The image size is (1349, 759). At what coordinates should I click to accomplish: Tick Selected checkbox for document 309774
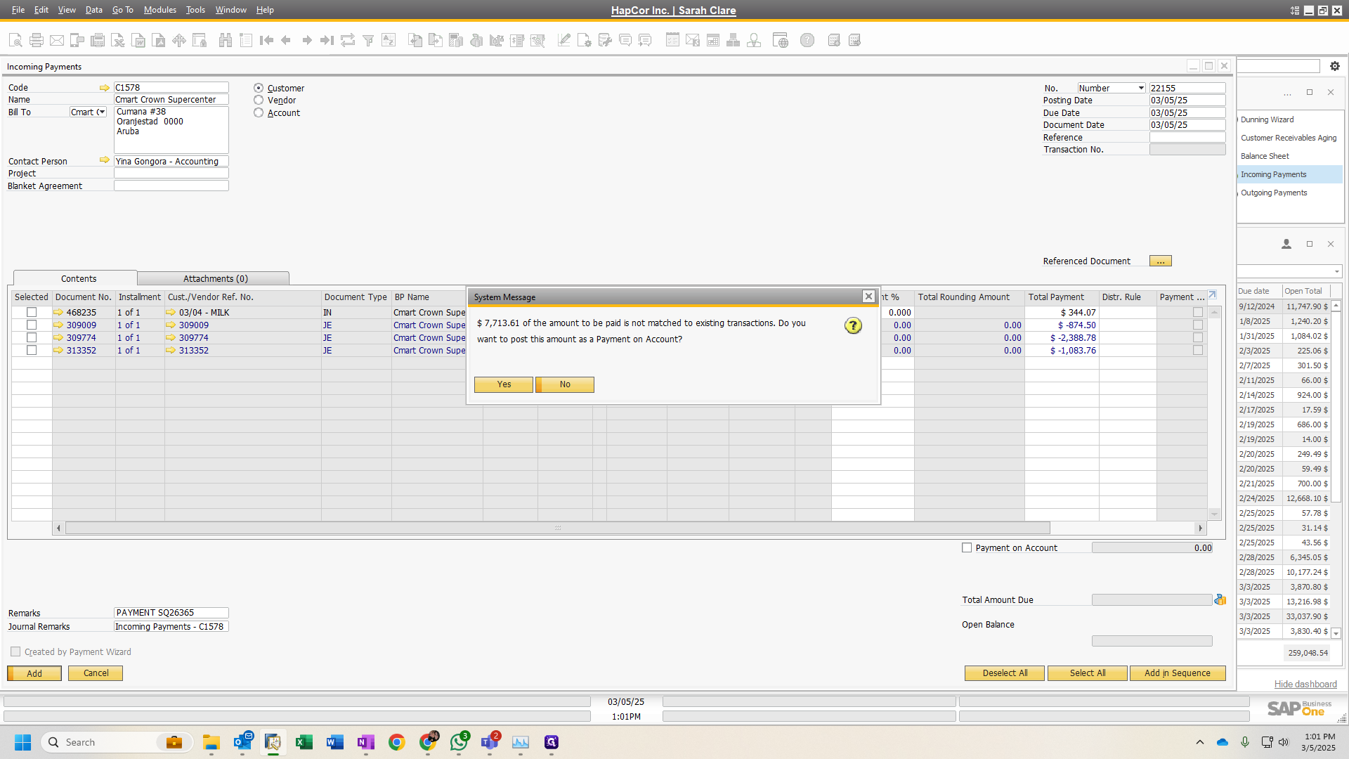32,337
